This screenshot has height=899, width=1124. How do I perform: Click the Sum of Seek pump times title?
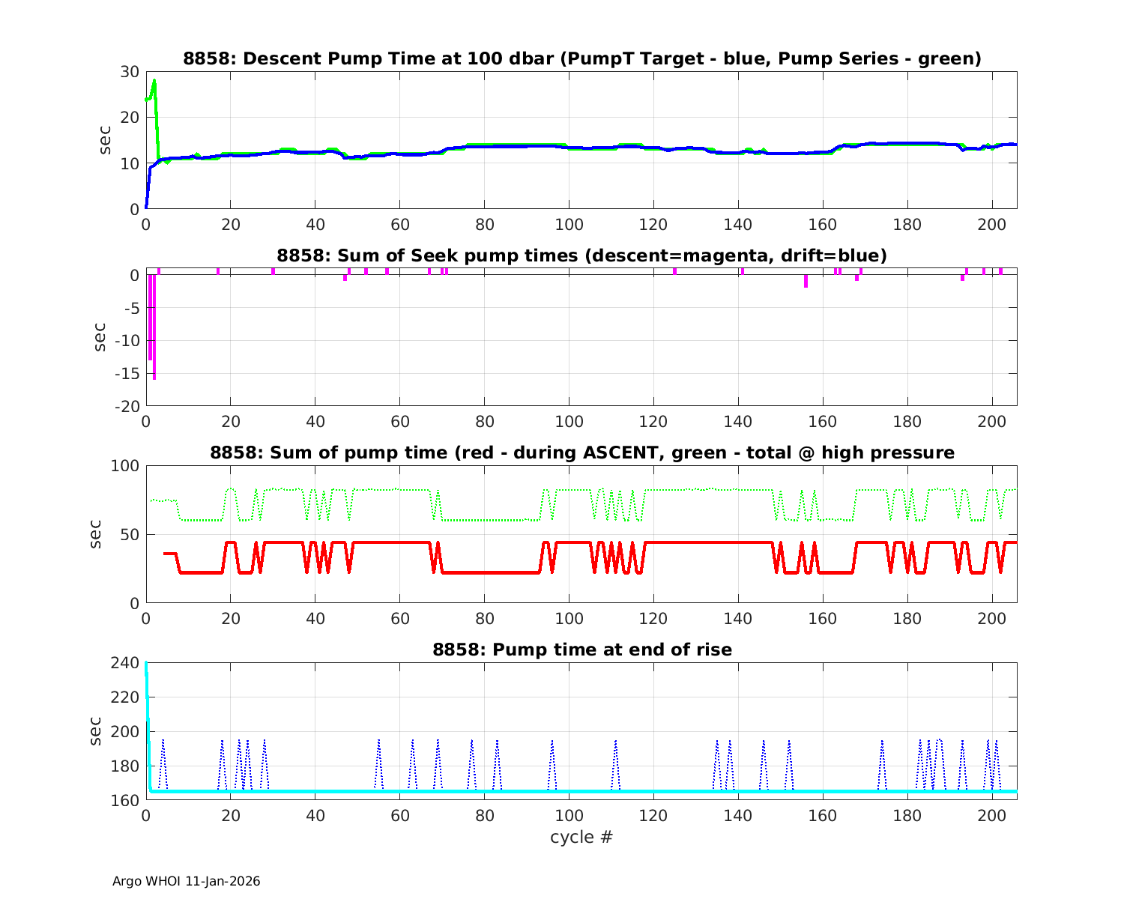click(581, 255)
